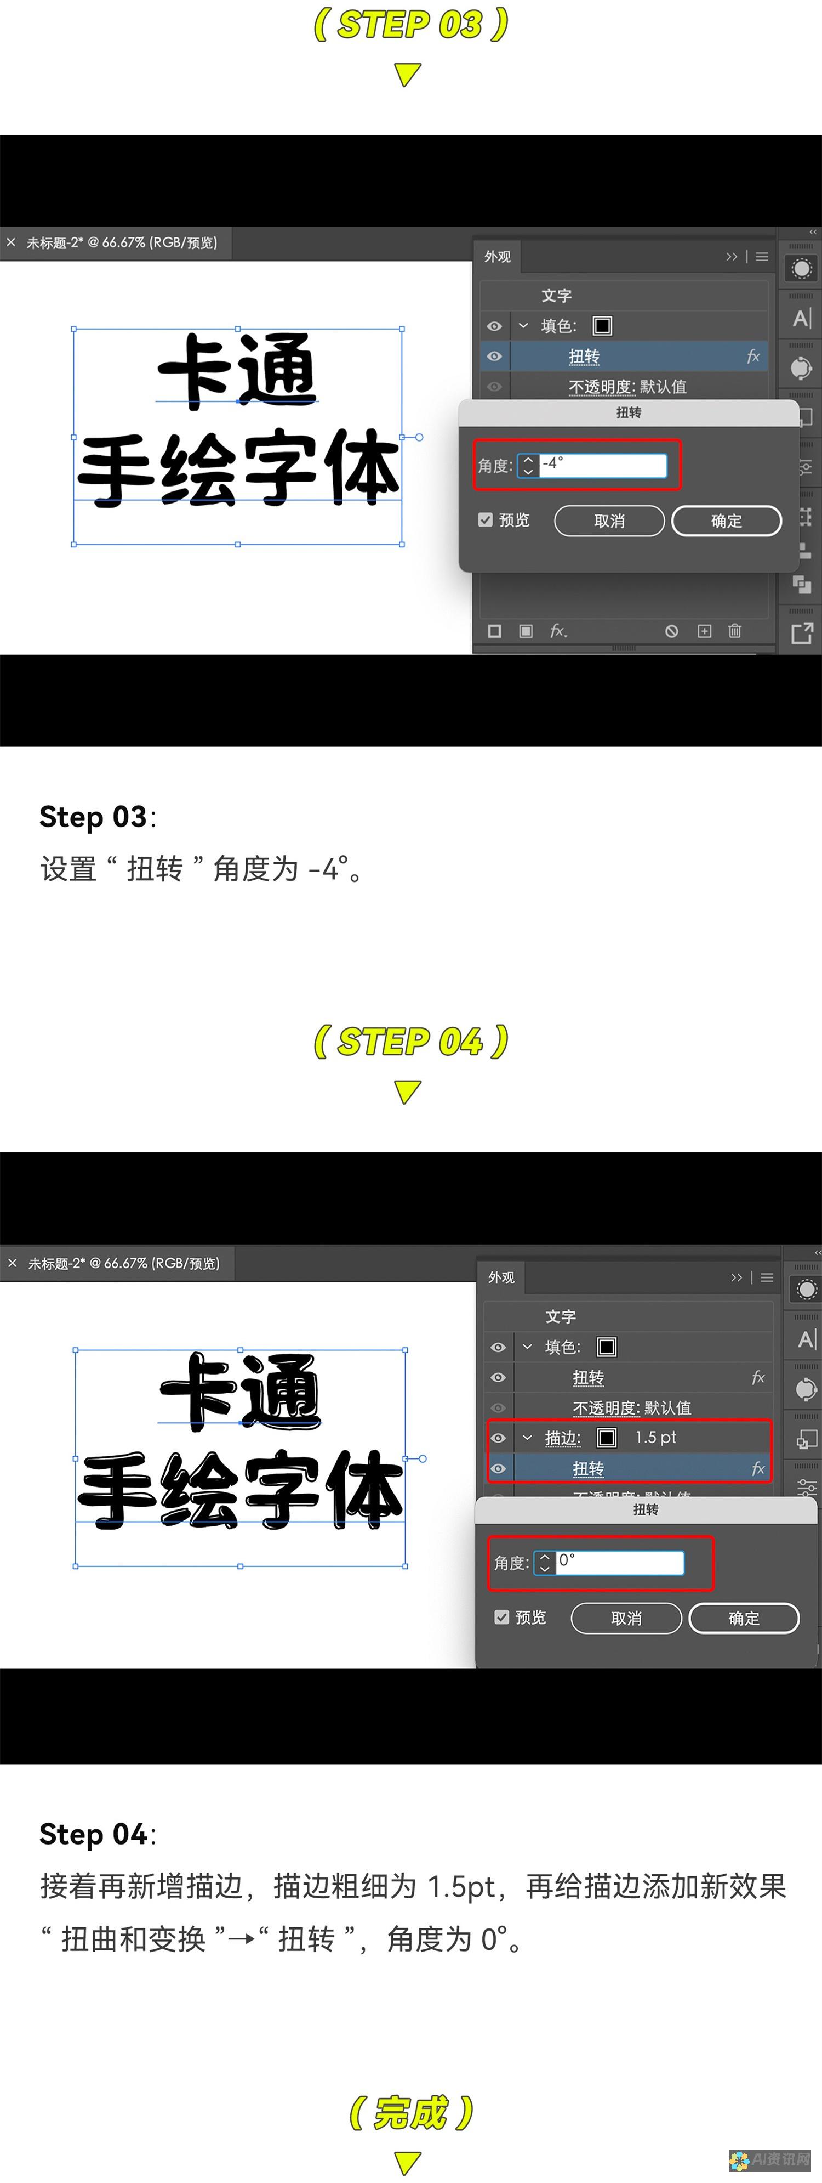The height and width of the screenshot is (2183, 822).
Task: Click 文字 header row in Step 04 panel
Action: [x=628, y=1317]
